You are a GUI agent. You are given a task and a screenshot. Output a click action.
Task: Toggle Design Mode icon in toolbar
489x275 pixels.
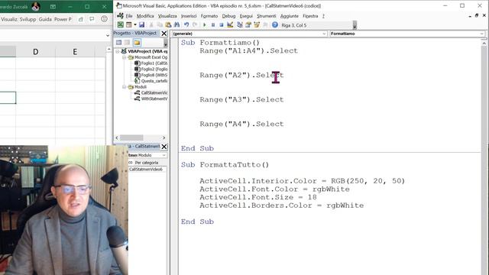click(x=230, y=25)
